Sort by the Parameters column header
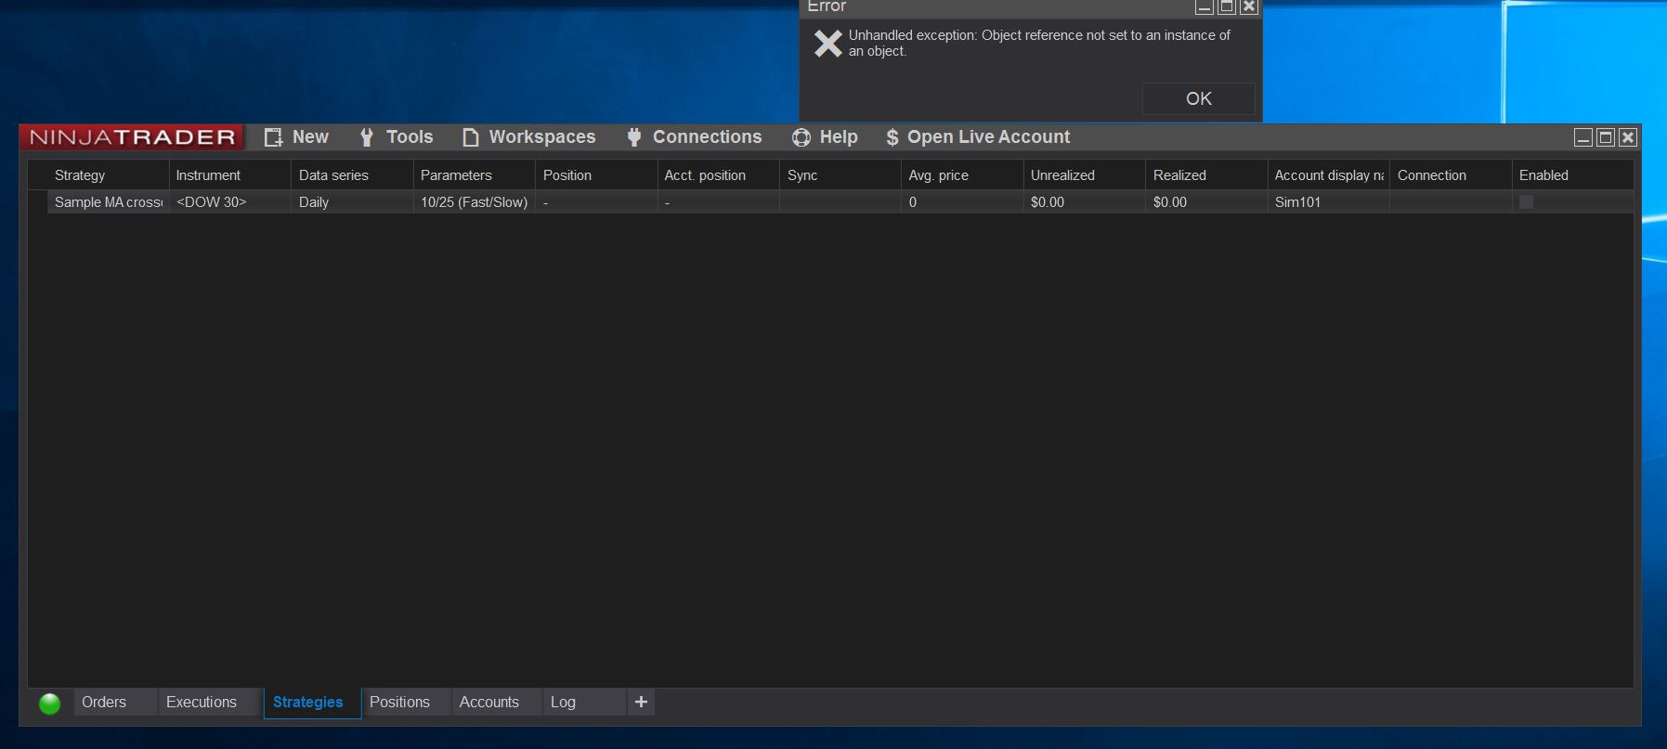The image size is (1667, 749). tap(474, 174)
